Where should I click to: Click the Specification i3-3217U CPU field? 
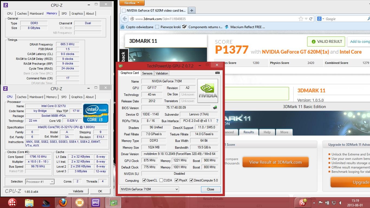point(67,127)
